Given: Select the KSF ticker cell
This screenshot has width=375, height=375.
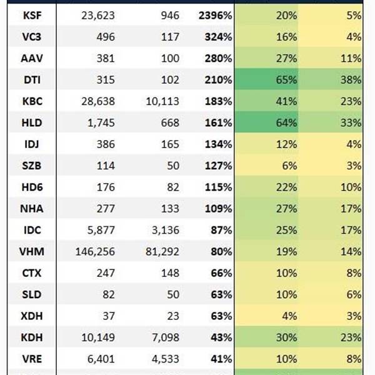Looking at the screenshot, I should pyautogui.click(x=32, y=16).
